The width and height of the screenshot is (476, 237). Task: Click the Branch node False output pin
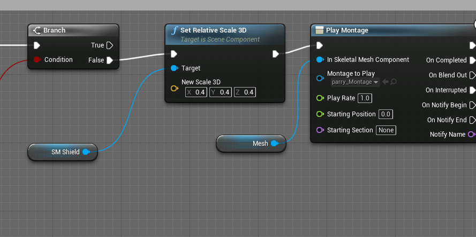(x=110, y=60)
